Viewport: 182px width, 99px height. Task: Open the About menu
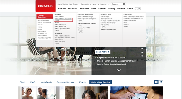click(x=130, y=9)
